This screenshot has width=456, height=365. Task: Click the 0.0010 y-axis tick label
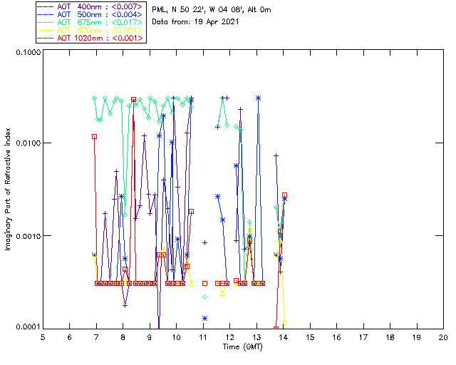28,236
